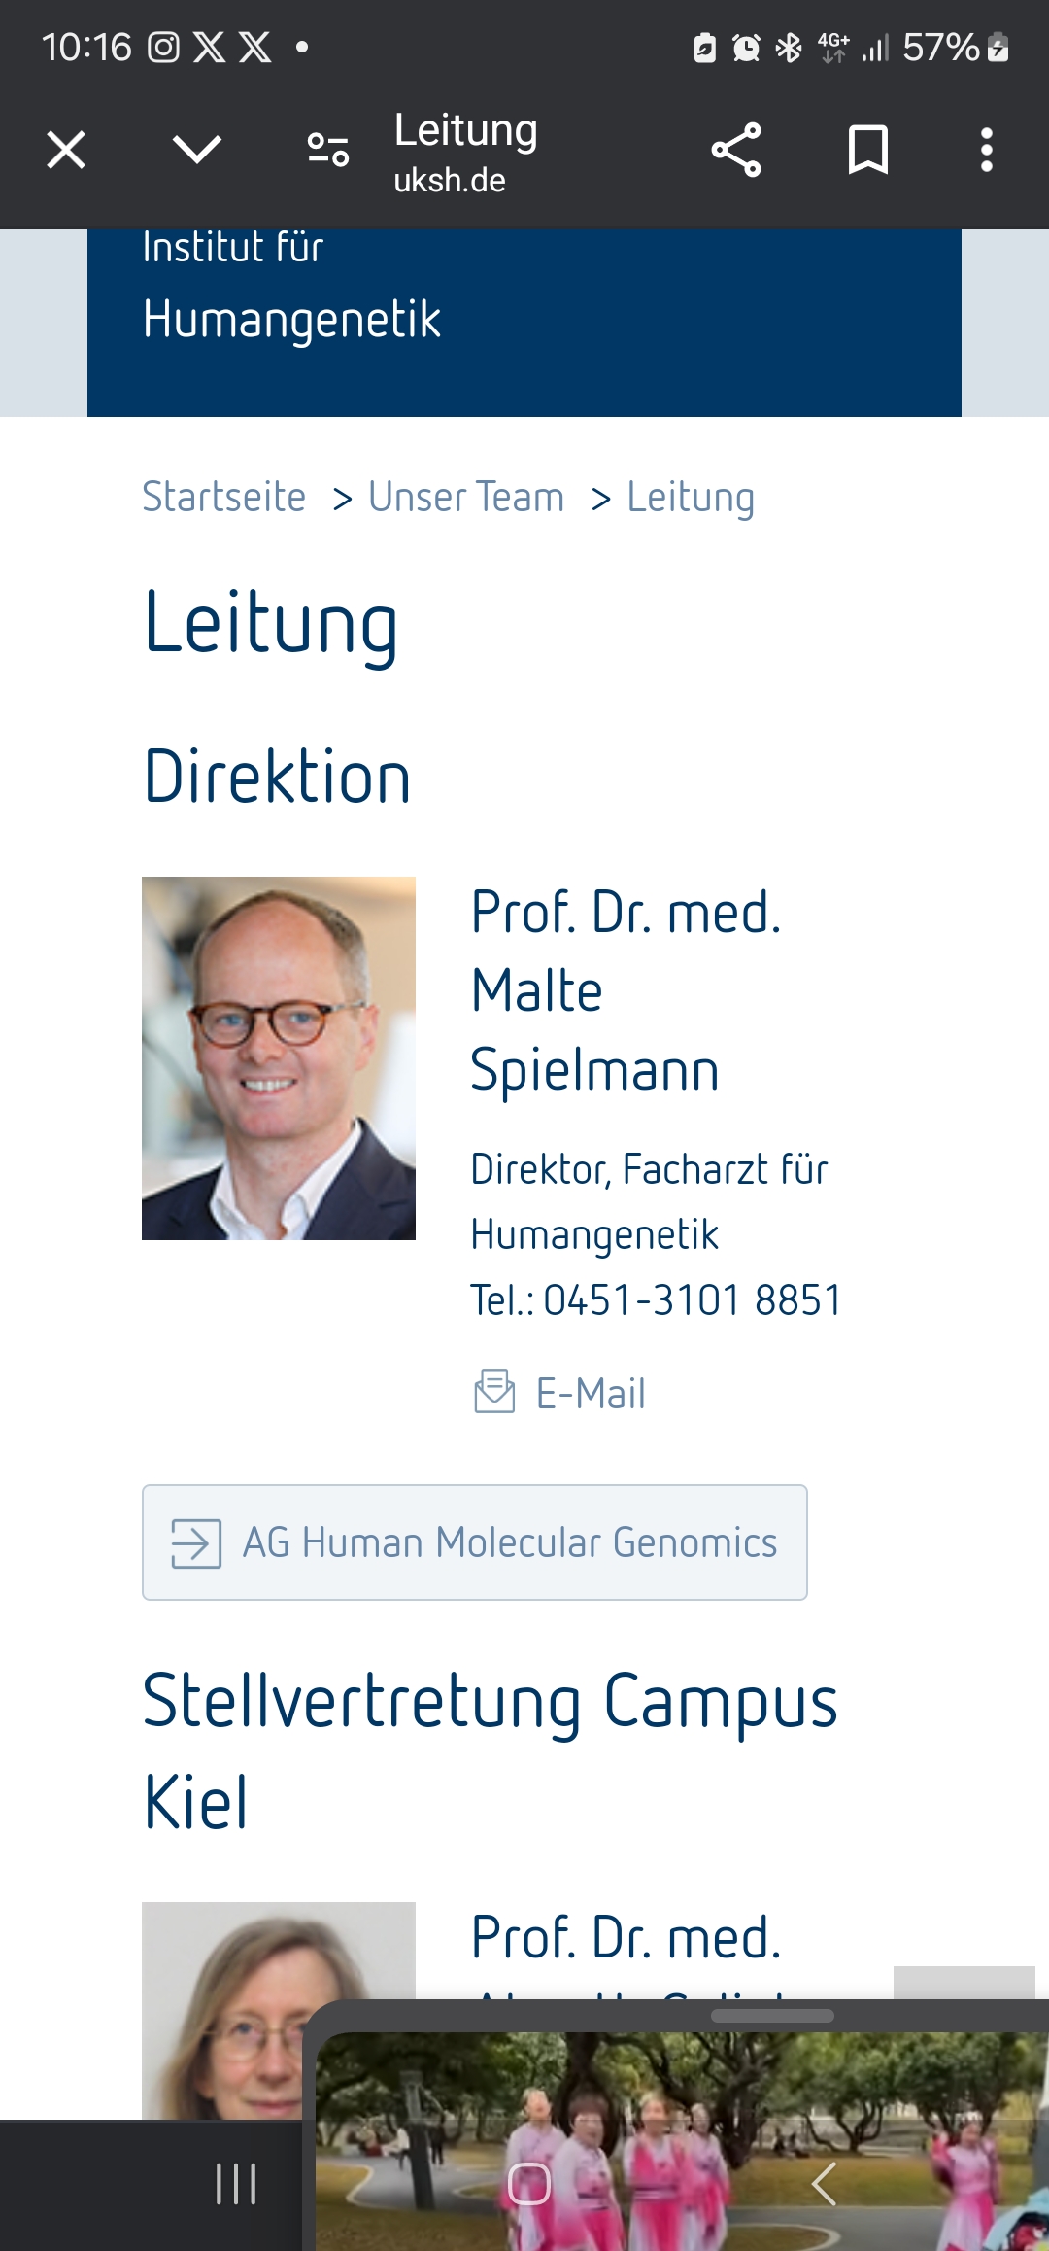Select the Leitung breadcrumb
The image size is (1049, 2251).
[x=691, y=497]
